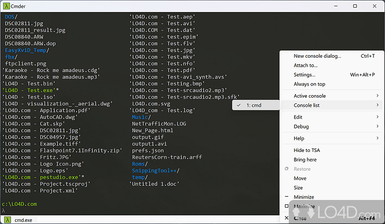Screen dimensions: 385x224
Task: Choose Attach to... from the menu
Action: (332, 65)
